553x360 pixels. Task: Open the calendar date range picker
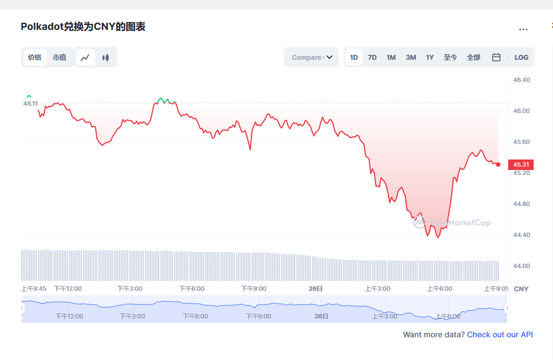pos(496,57)
